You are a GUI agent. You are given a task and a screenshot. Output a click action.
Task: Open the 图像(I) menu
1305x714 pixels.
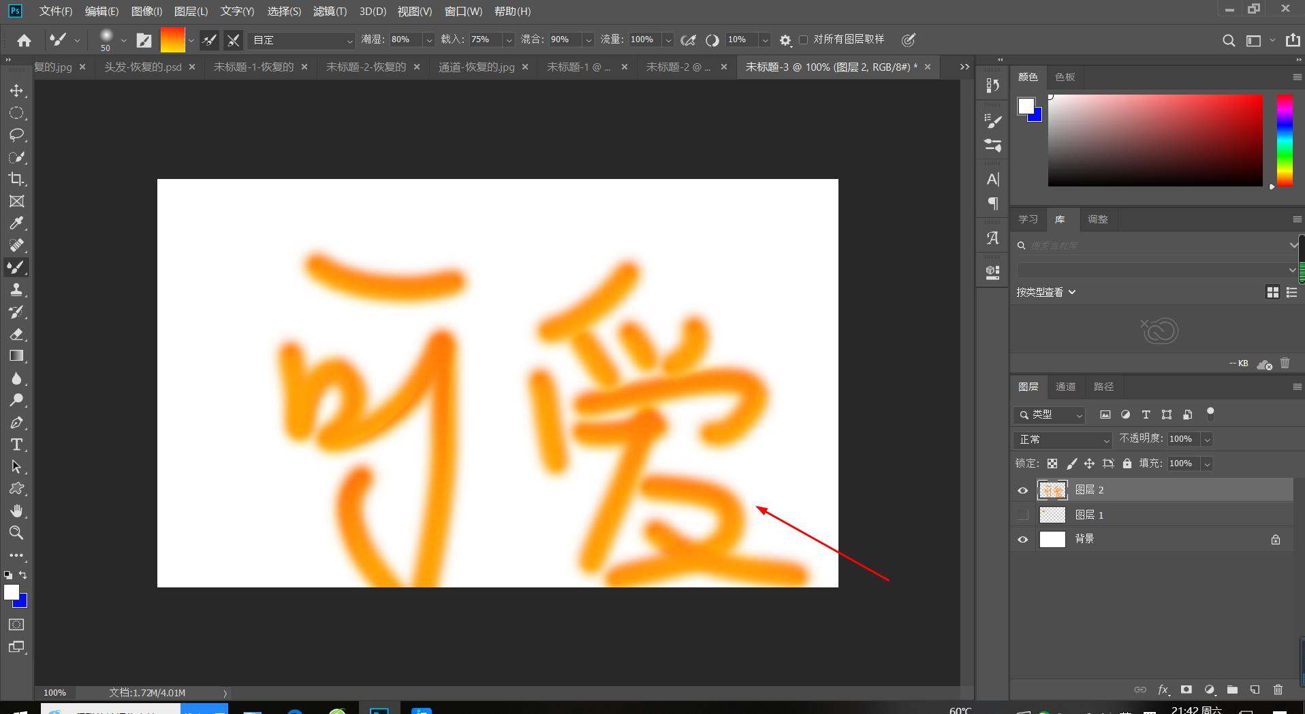pos(146,12)
